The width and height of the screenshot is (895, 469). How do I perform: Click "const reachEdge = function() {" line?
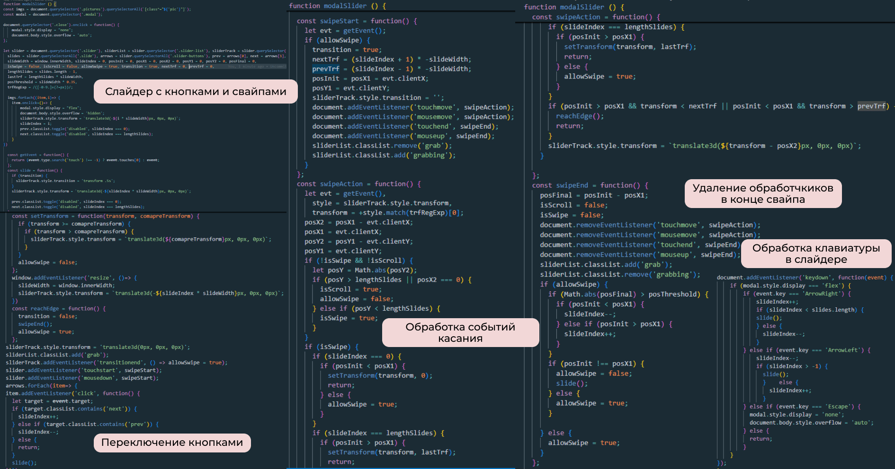click(x=59, y=308)
